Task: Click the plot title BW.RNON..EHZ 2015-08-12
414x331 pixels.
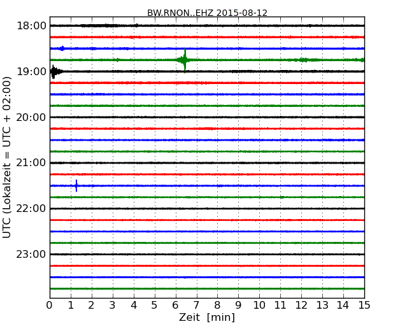Action: tap(207, 13)
